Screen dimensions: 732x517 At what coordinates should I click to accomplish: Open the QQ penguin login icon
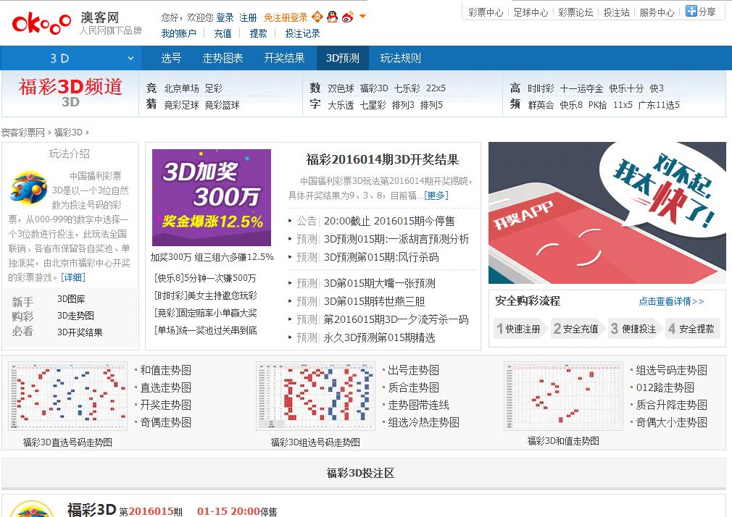[332, 17]
